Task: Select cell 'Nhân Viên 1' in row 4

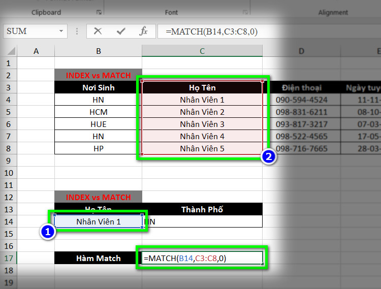Action: pyautogui.click(x=202, y=100)
